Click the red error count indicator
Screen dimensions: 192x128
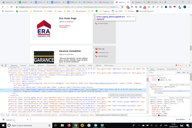click(177, 65)
